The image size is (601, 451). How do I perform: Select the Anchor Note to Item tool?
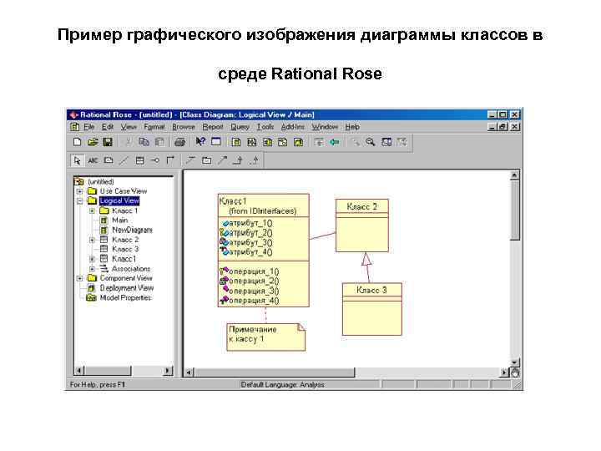pos(124,160)
